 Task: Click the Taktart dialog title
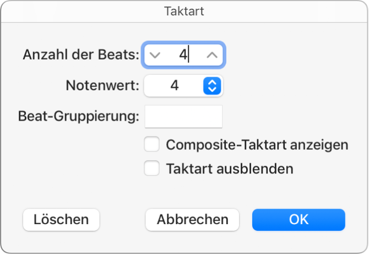click(x=184, y=10)
